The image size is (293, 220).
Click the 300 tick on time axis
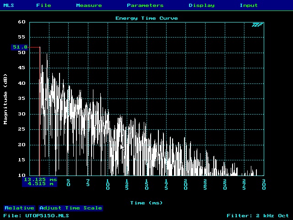click(x=264, y=184)
